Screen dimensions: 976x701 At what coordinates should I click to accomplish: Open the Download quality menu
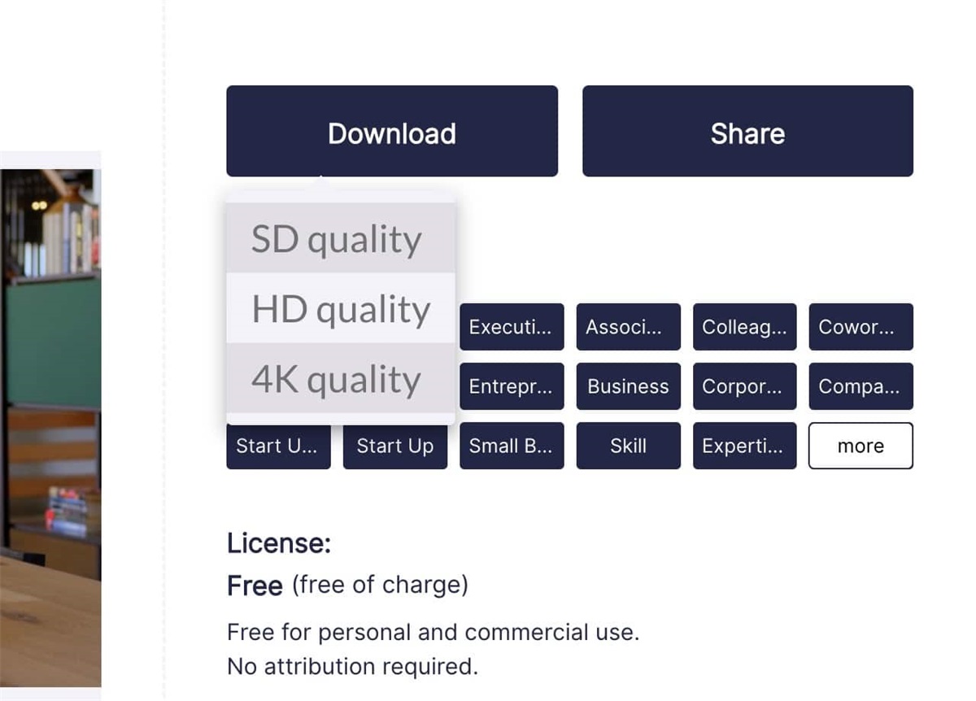[392, 131]
